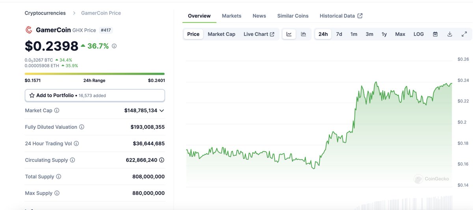Click info icon next to 36.7% change
This screenshot has height=210, width=473.
[114, 46]
